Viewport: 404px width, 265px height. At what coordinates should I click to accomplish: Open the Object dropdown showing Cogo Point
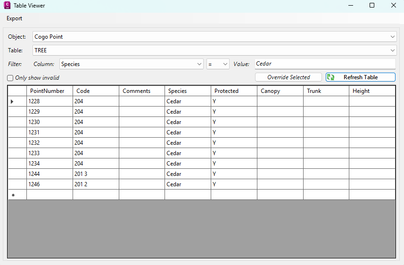[214, 37]
